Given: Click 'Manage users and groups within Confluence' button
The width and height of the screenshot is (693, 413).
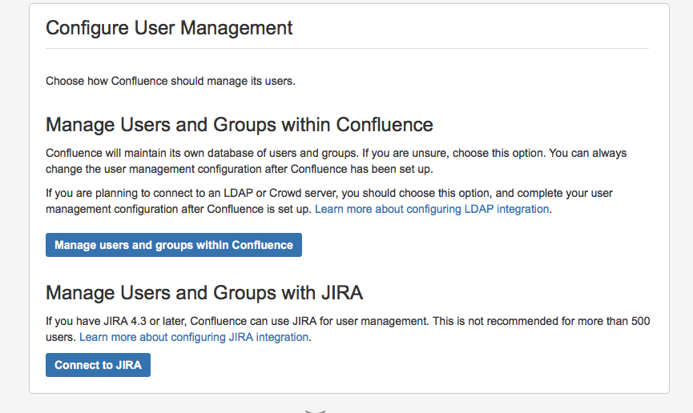Looking at the screenshot, I should point(174,245).
